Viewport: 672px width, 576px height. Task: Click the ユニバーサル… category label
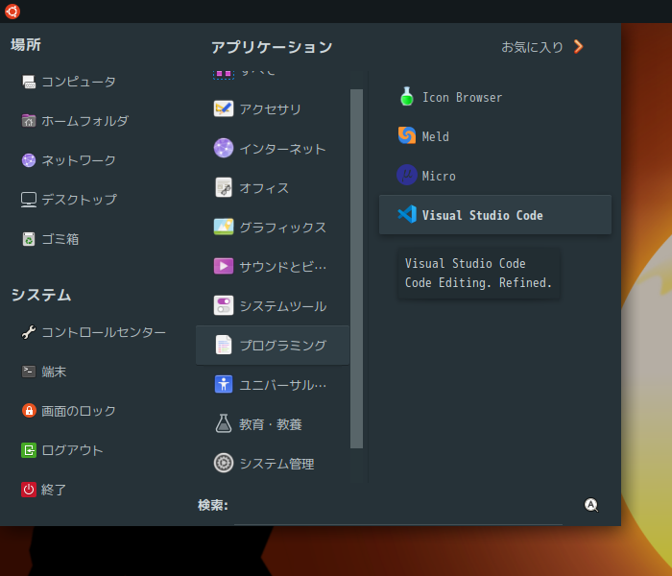click(x=283, y=385)
